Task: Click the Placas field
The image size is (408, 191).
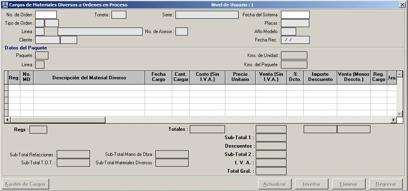Action: coord(295,23)
